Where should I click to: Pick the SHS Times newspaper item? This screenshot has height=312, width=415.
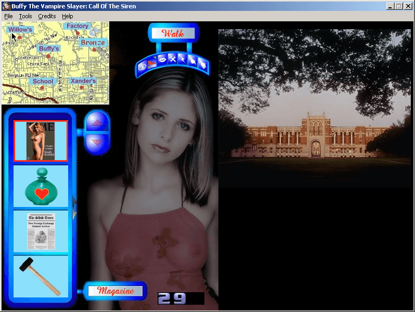pos(41,231)
